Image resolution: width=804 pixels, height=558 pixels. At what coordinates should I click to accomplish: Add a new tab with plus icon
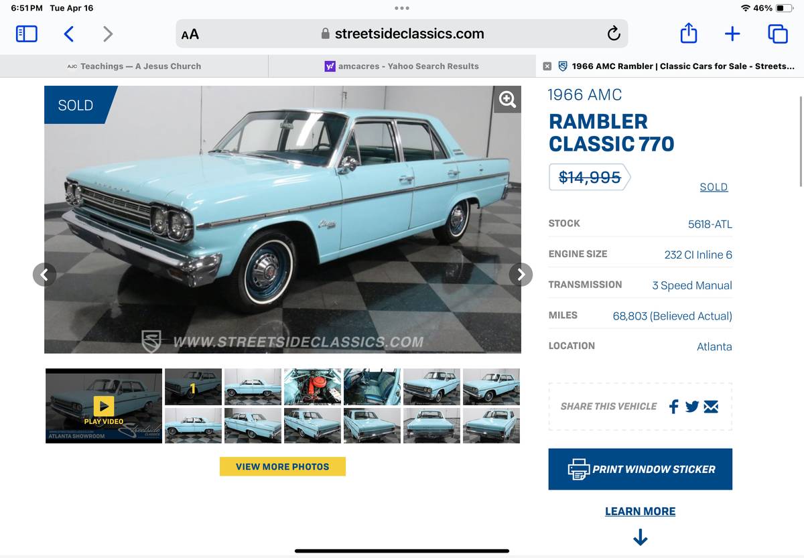coord(732,33)
